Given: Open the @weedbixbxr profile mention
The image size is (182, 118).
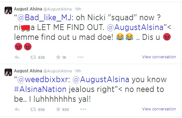Looking at the screenshot, I should coord(42,80).
